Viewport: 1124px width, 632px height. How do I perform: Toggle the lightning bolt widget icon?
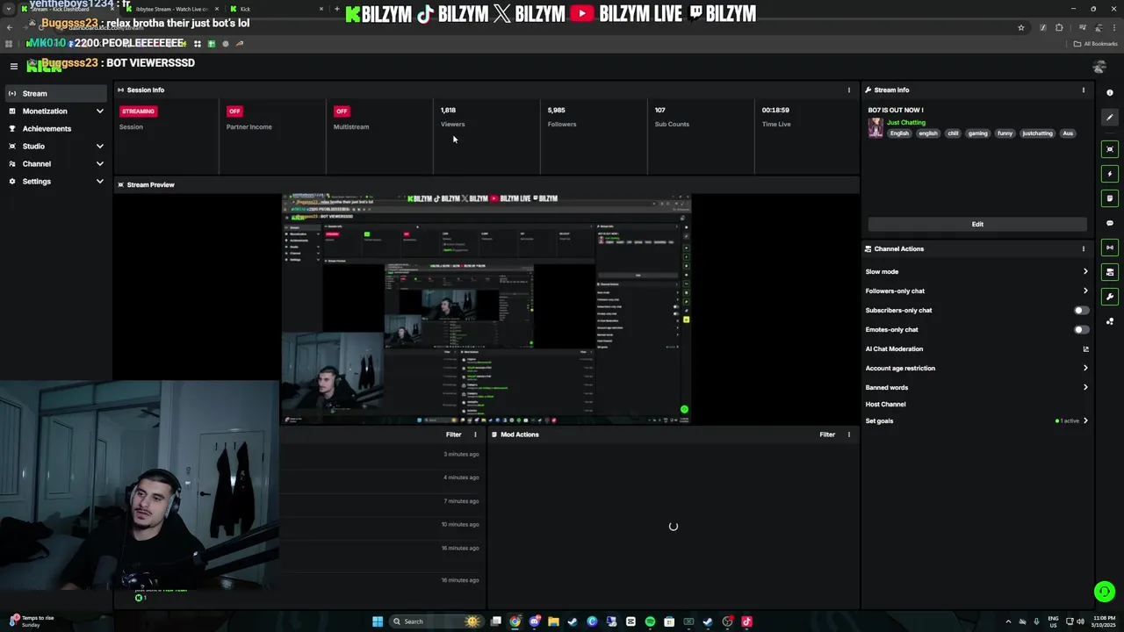[1110, 174]
